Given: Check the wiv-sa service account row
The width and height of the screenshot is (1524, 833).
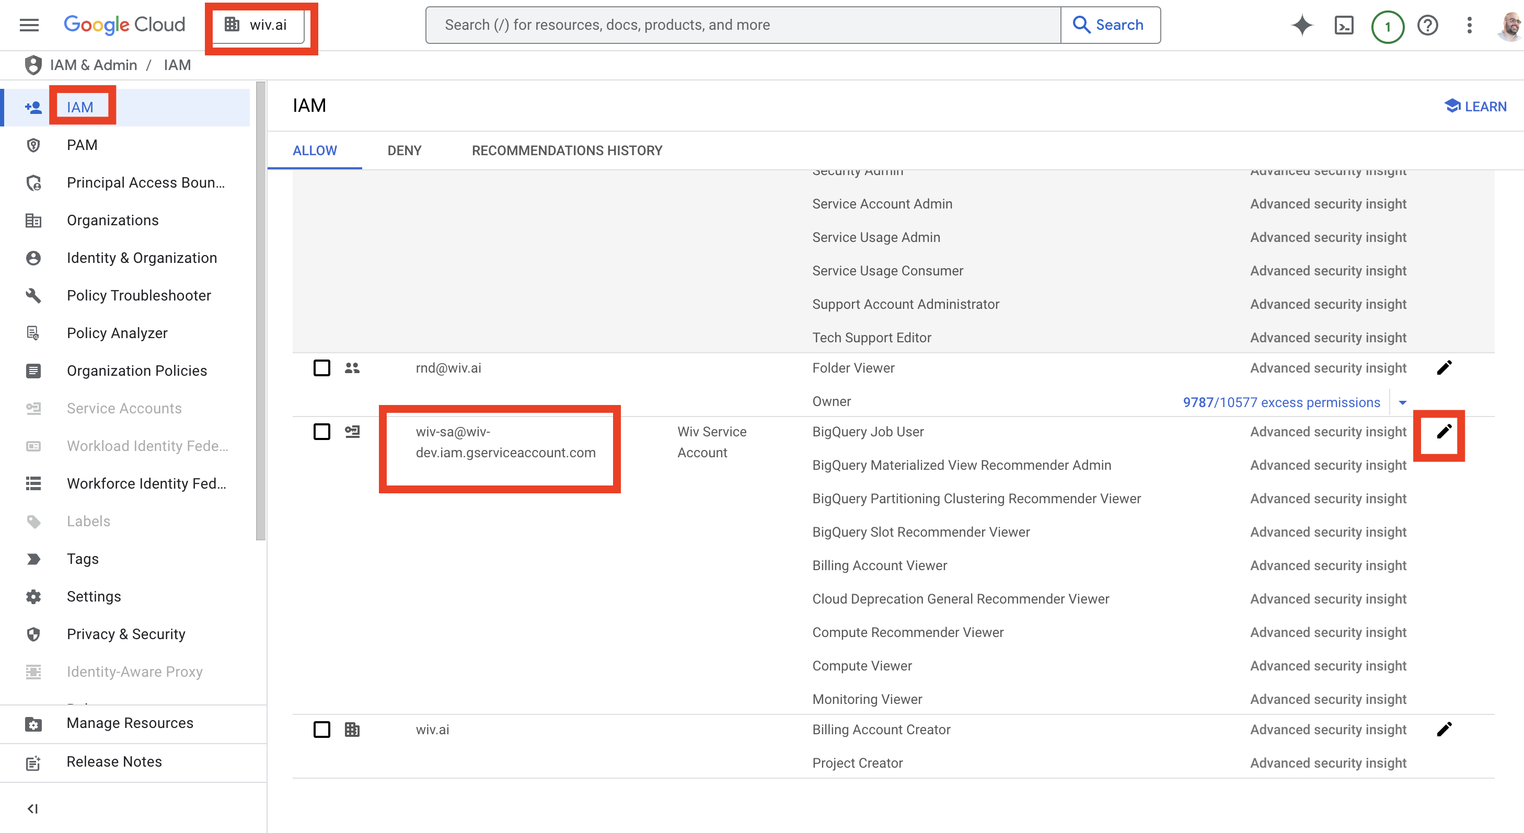Looking at the screenshot, I should pos(322,431).
